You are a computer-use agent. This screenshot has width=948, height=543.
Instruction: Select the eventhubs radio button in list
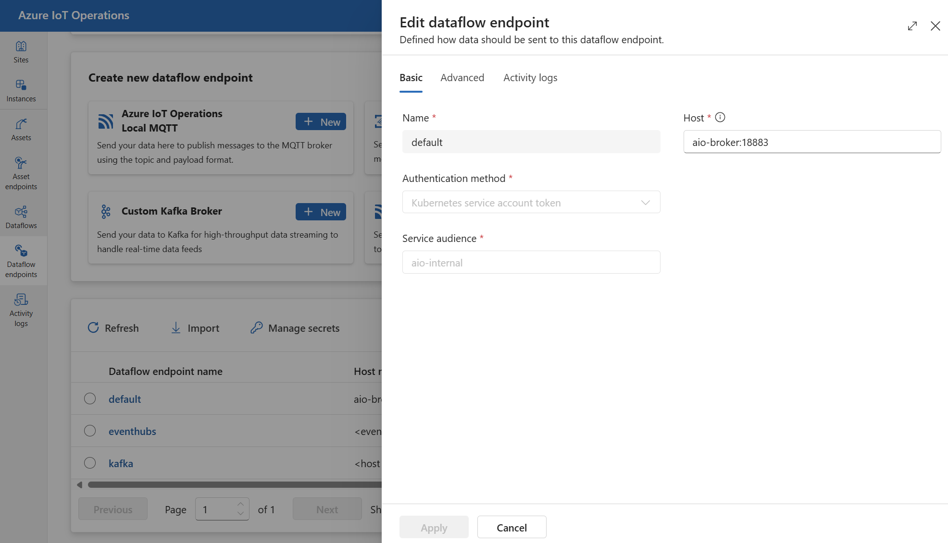(89, 431)
